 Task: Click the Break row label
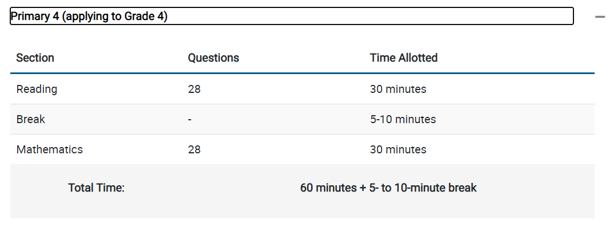[x=30, y=119]
